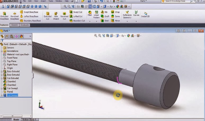Open the Tools menu
The width and height of the screenshot is (205, 121).
pyautogui.click(x=51, y=1)
